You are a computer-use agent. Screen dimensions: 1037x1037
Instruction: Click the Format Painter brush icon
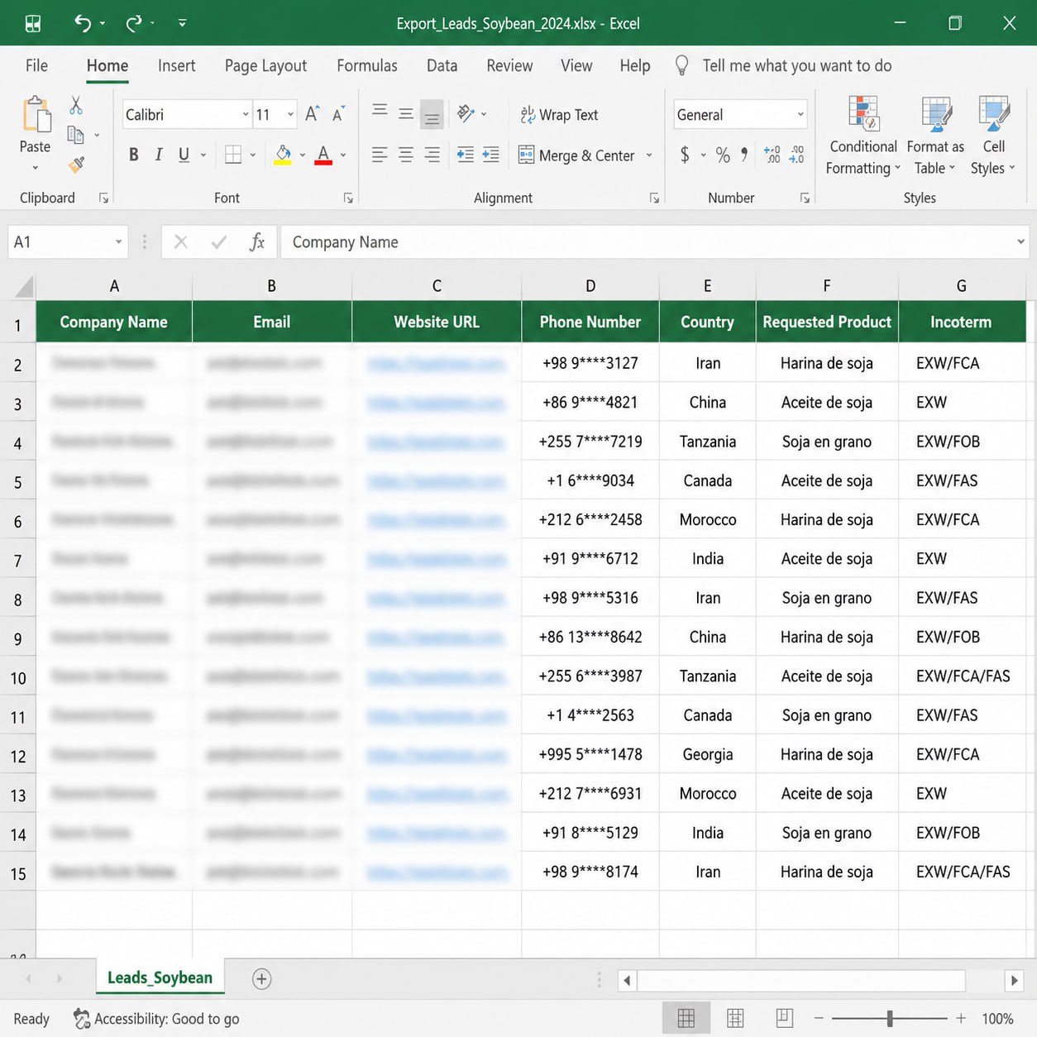(x=76, y=165)
